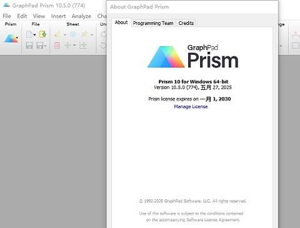Click the duplicate sheet grid icon
This screenshot has height=228, width=300.
[83, 45]
